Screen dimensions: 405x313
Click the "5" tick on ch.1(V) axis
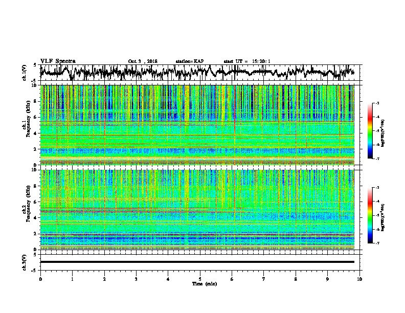coord(35,65)
